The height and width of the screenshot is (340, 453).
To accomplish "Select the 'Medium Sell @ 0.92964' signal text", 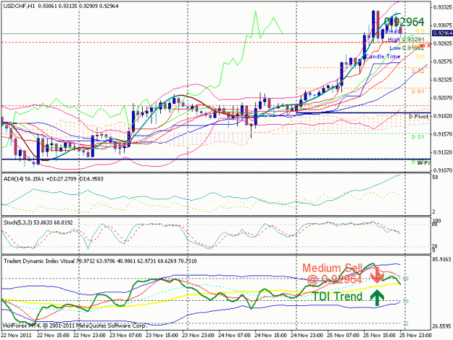I will 332,274.
